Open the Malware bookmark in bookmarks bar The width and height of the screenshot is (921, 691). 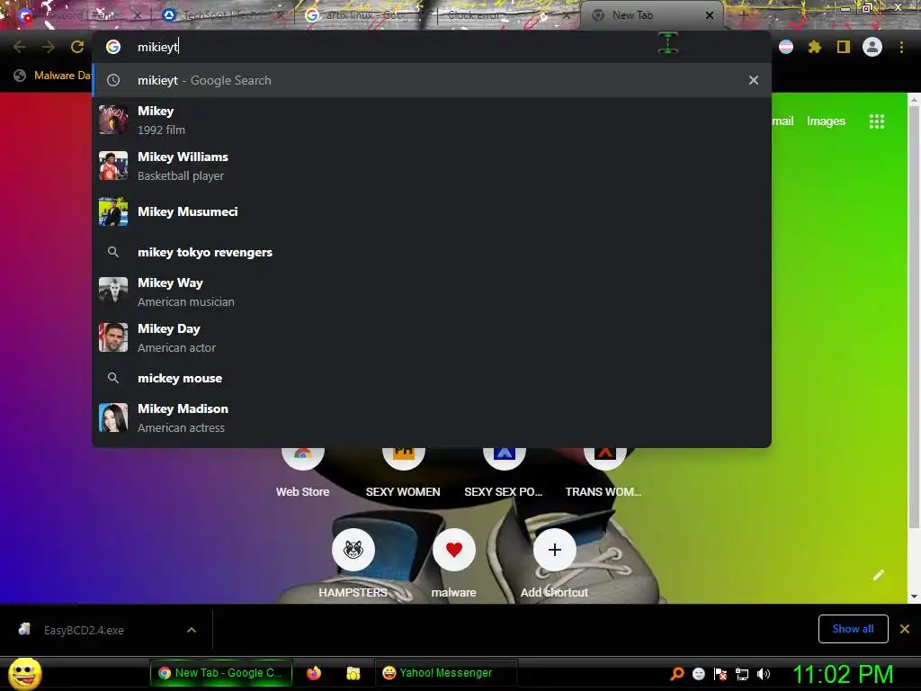pyautogui.click(x=53, y=76)
